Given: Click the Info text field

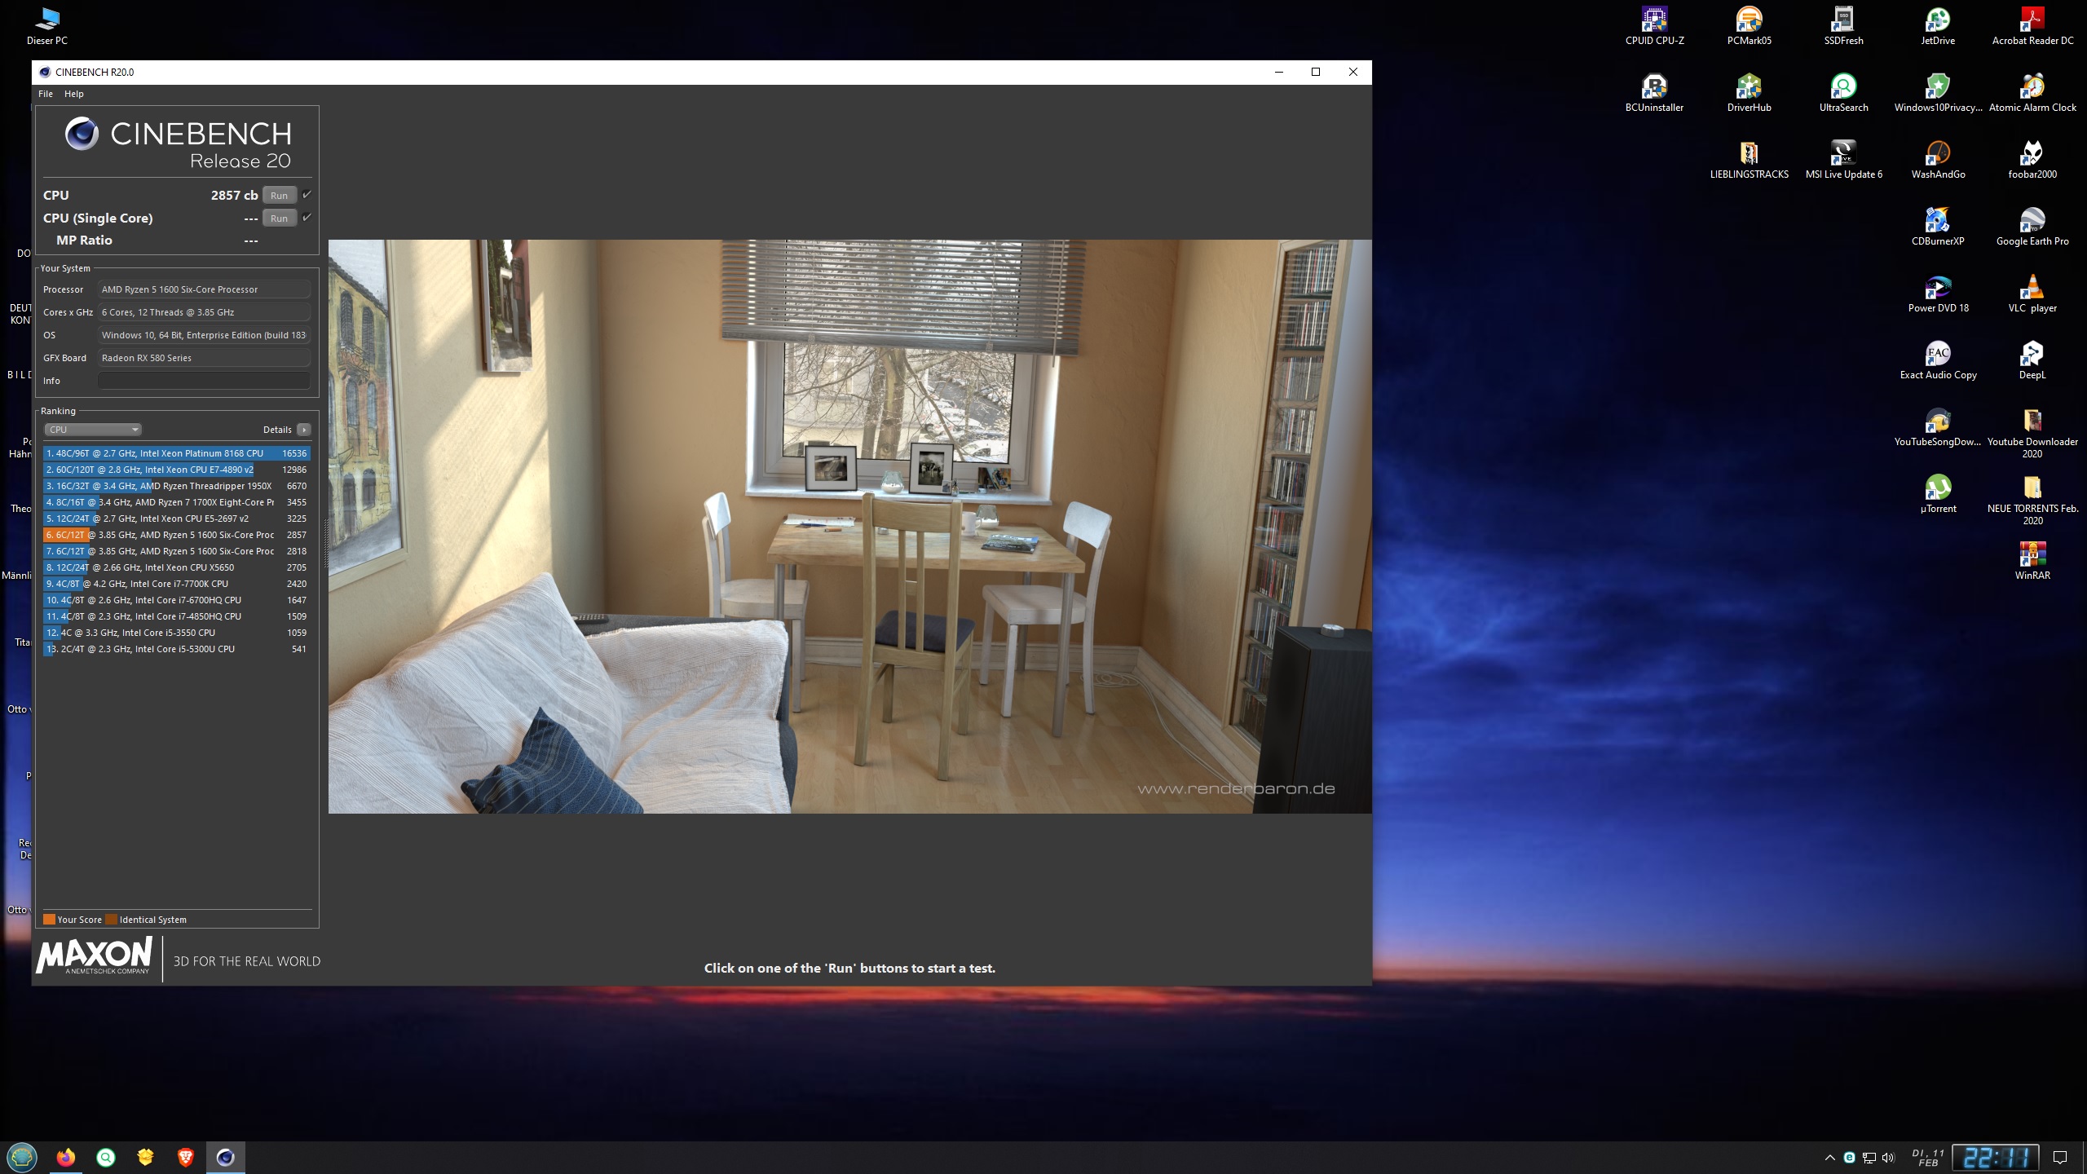Looking at the screenshot, I should pyautogui.click(x=204, y=381).
